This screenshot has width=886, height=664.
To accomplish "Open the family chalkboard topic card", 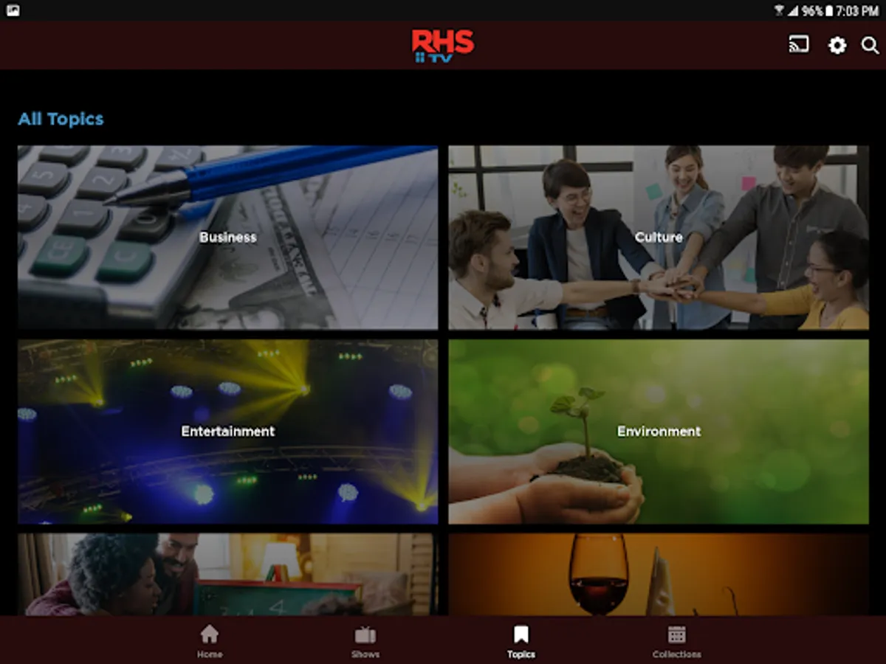I will (228, 575).
